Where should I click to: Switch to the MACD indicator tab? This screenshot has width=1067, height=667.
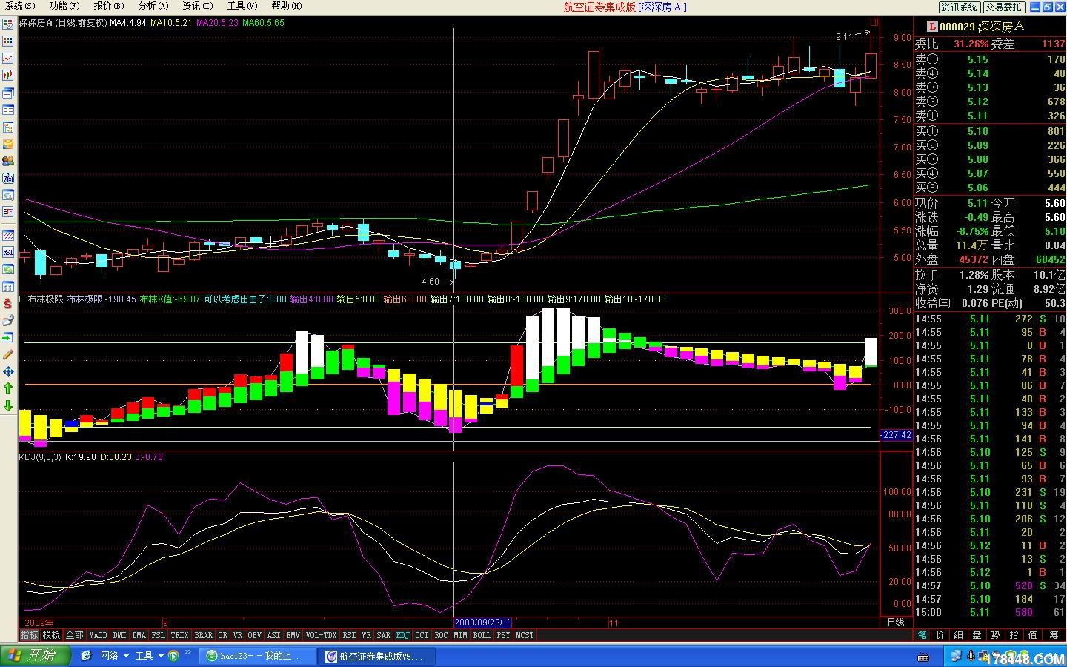point(98,635)
